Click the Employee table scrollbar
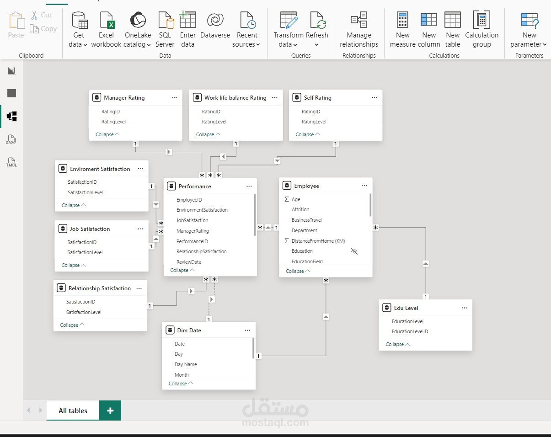The height and width of the screenshot is (437, 551). click(x=370, y=204)
